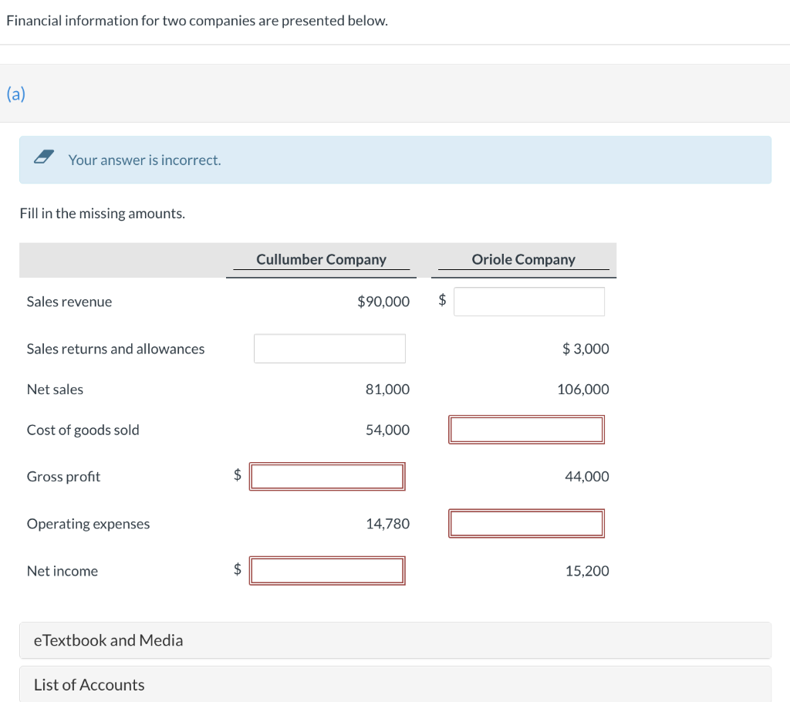
Task: Click the "Sales returns and allowances" row label
Action: tap(116, 349)
